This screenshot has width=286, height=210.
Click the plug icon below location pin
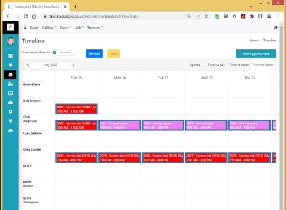point(10,121)
